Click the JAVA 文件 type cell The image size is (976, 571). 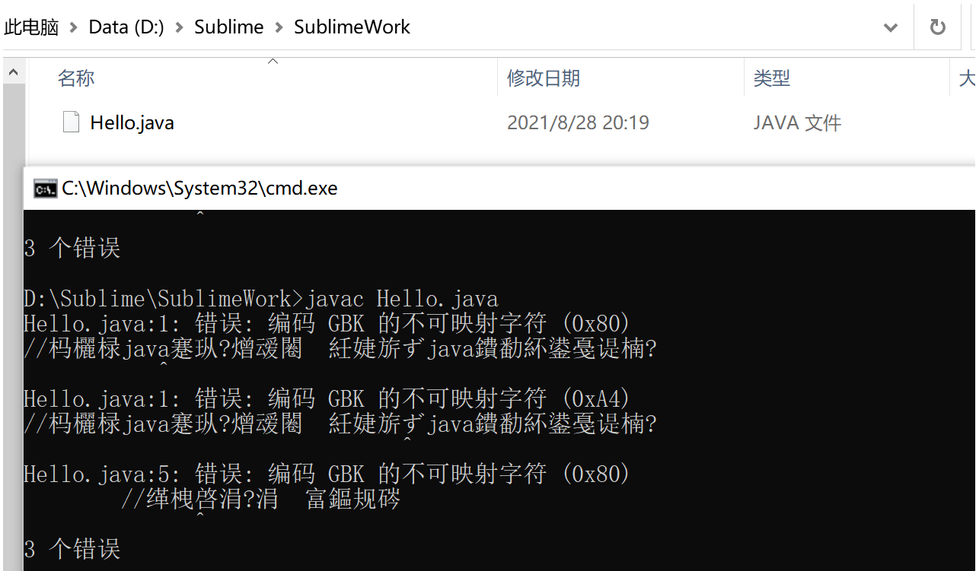(x=797, y=122)
